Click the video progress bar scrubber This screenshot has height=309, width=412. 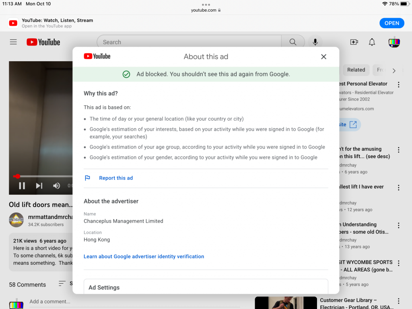[17, 176]
